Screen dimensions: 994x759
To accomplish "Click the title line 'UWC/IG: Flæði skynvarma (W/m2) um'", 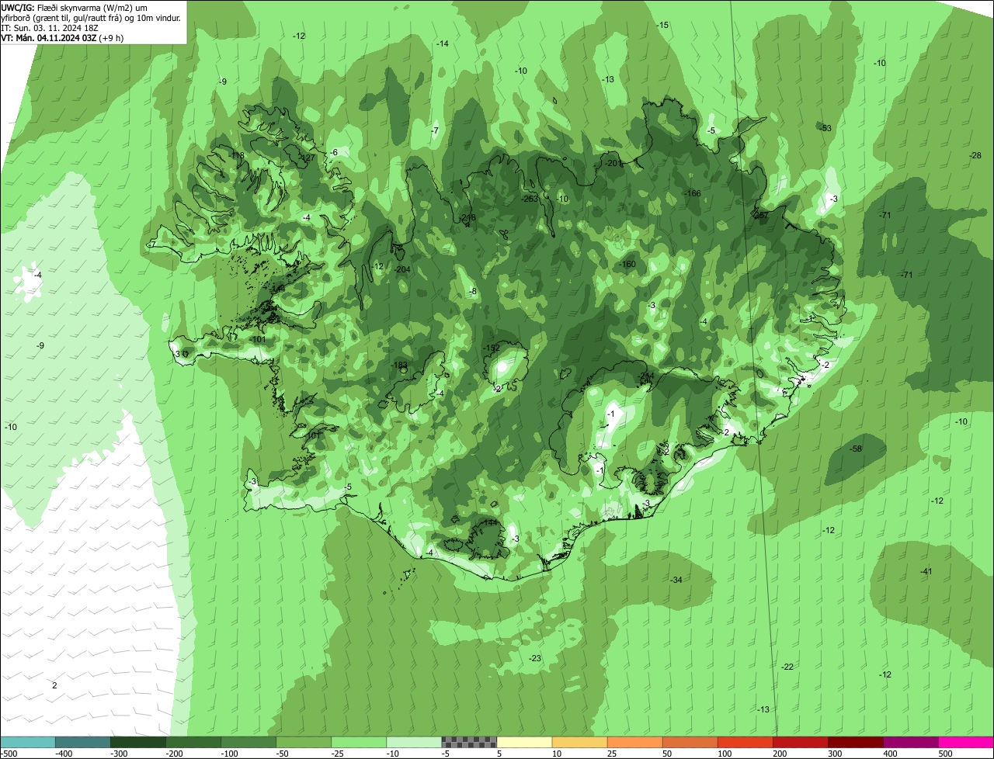I will [x=75, y=7].
